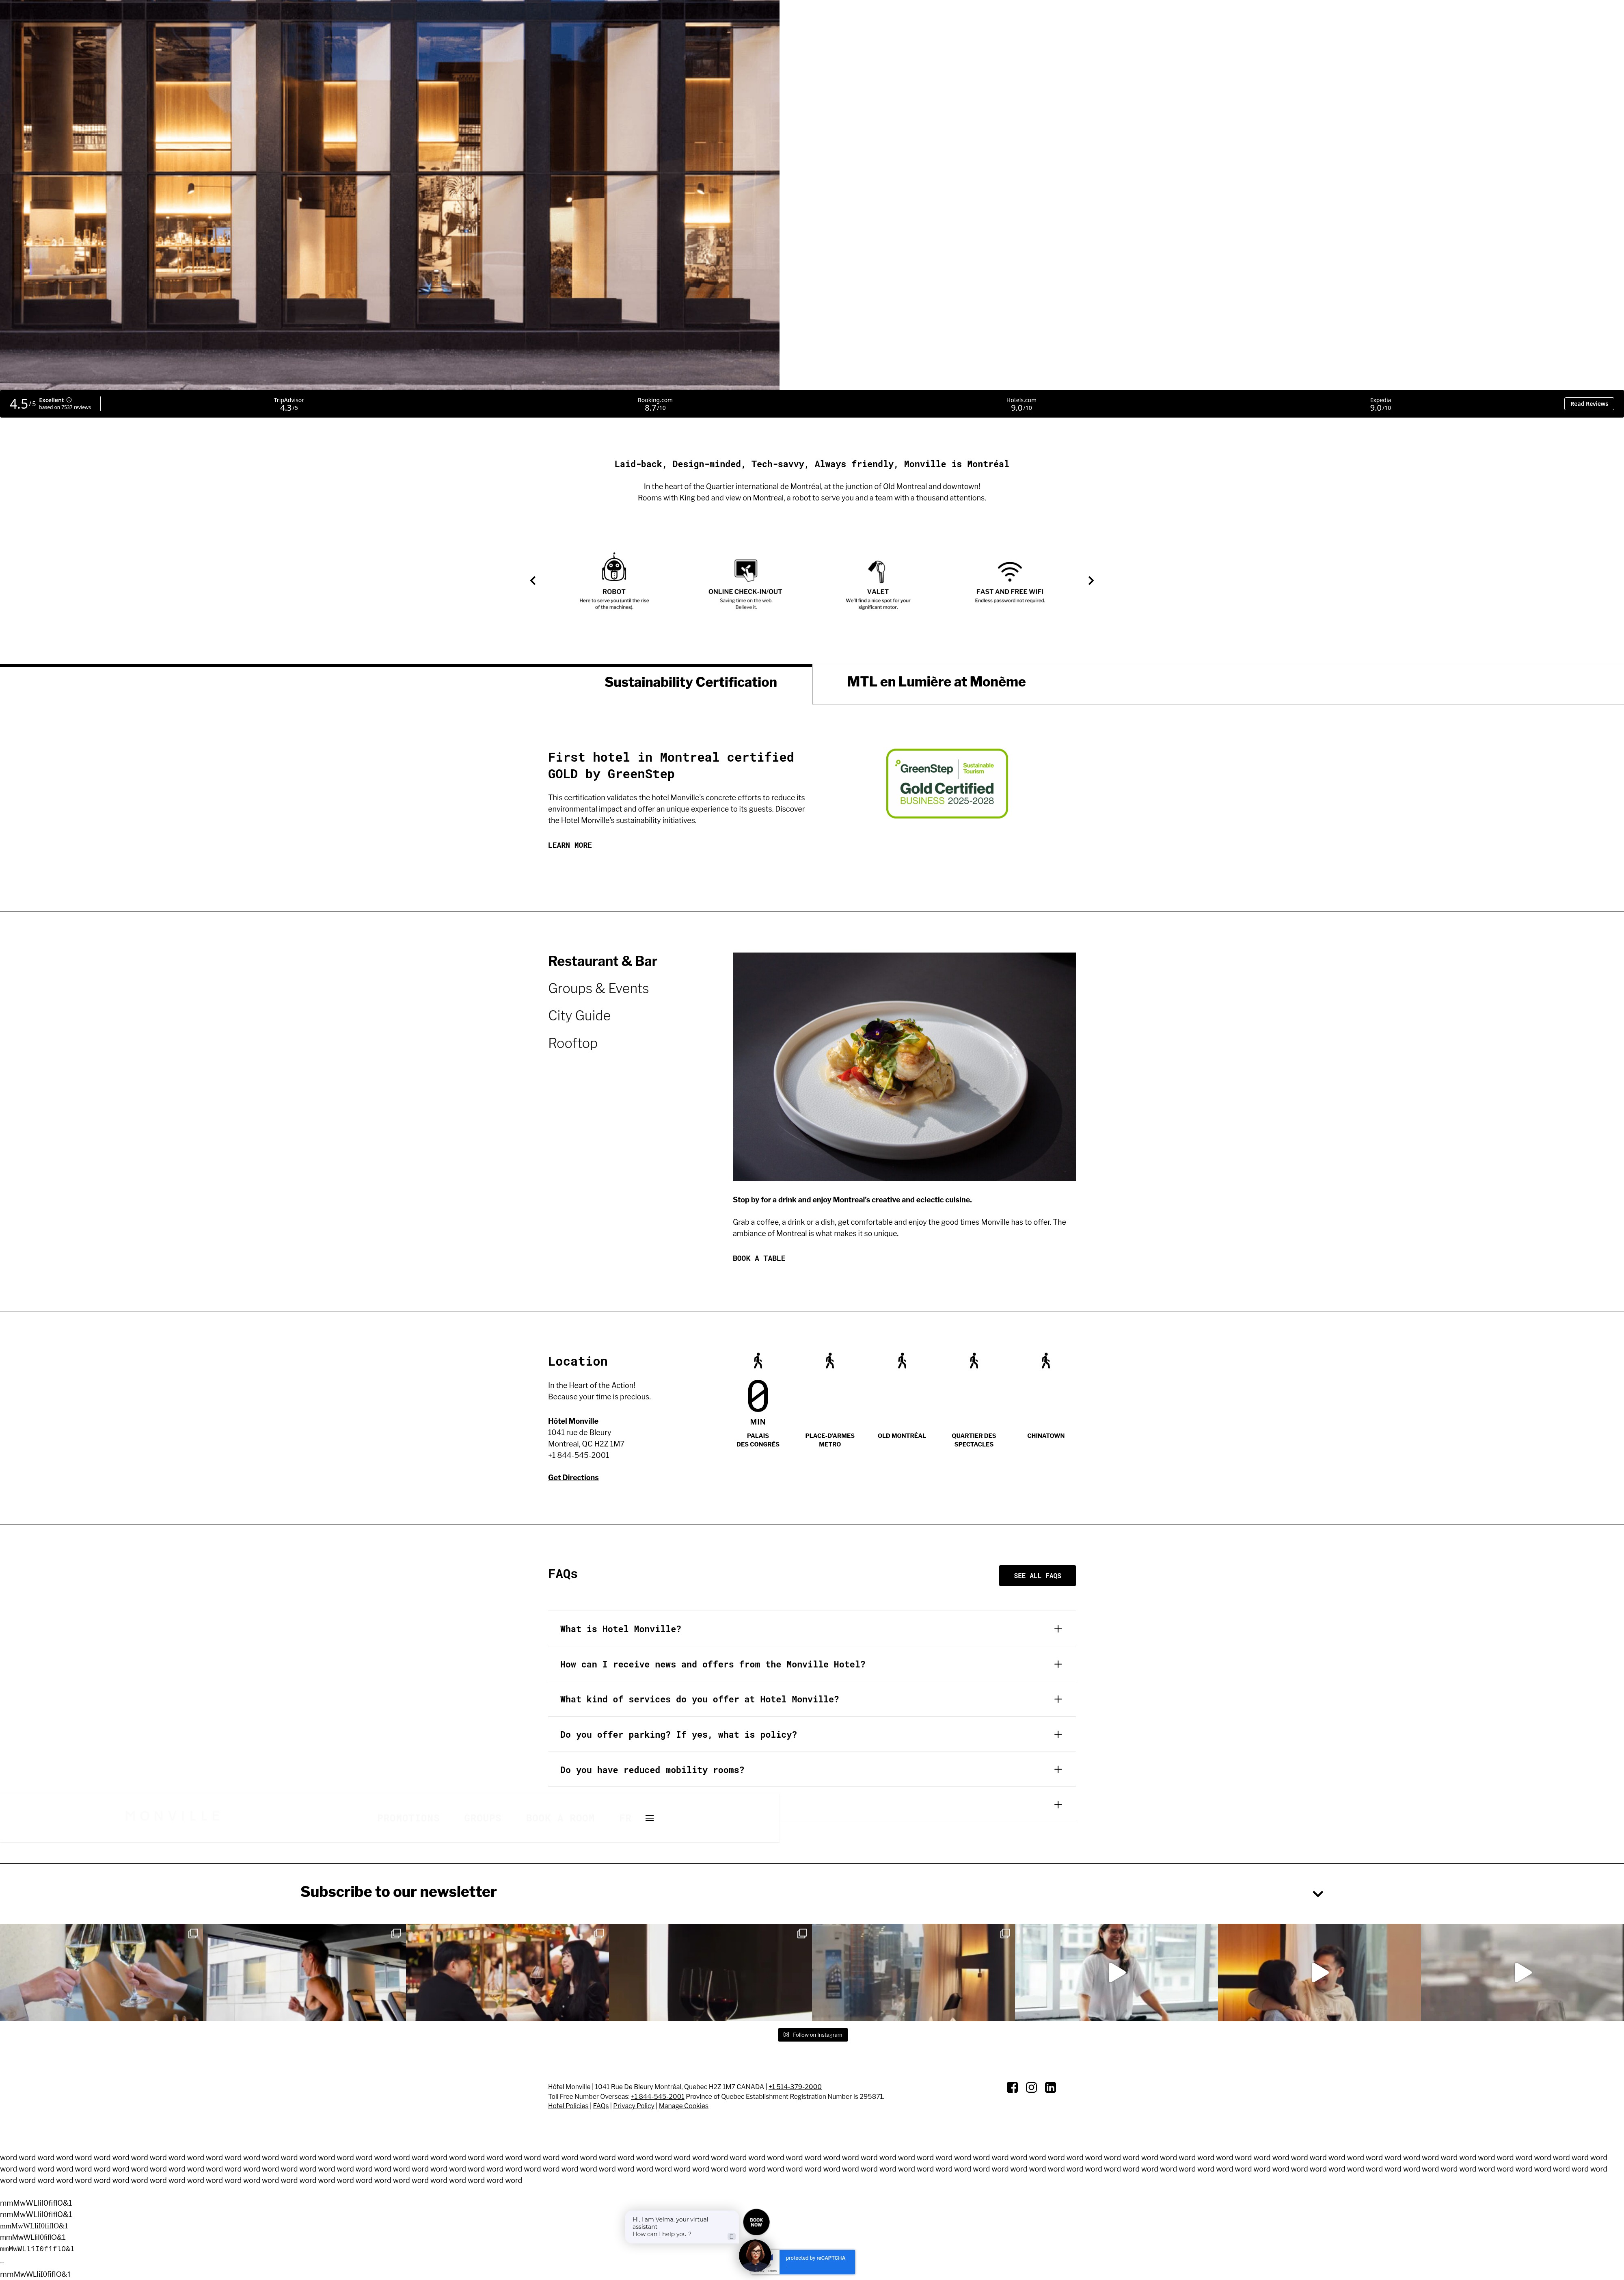This screenshot has width=1624, height=2280.
Task: Open the Instagram social icon in footer
Action: coord(1031,2087)
